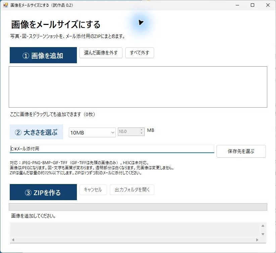Screen dimensions: 276x253
Task: Click the log area's scroll left arrow
Action: 13,240
